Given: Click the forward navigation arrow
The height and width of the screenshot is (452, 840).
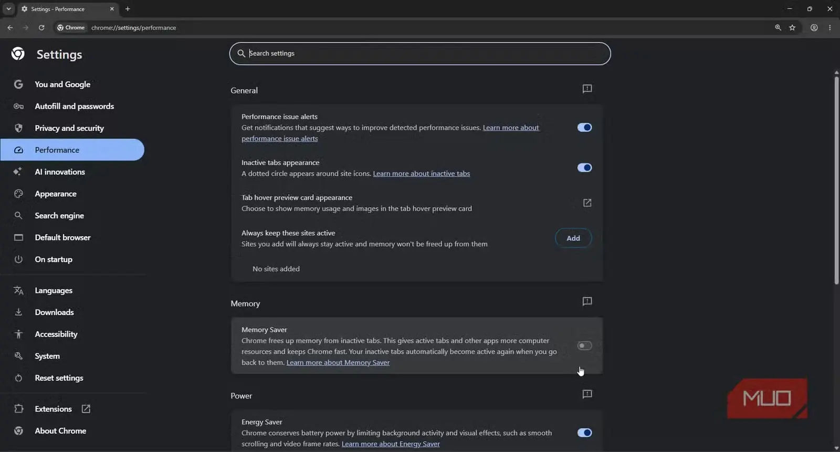Looking at the screenshot, I should click(x=26, y=28).
